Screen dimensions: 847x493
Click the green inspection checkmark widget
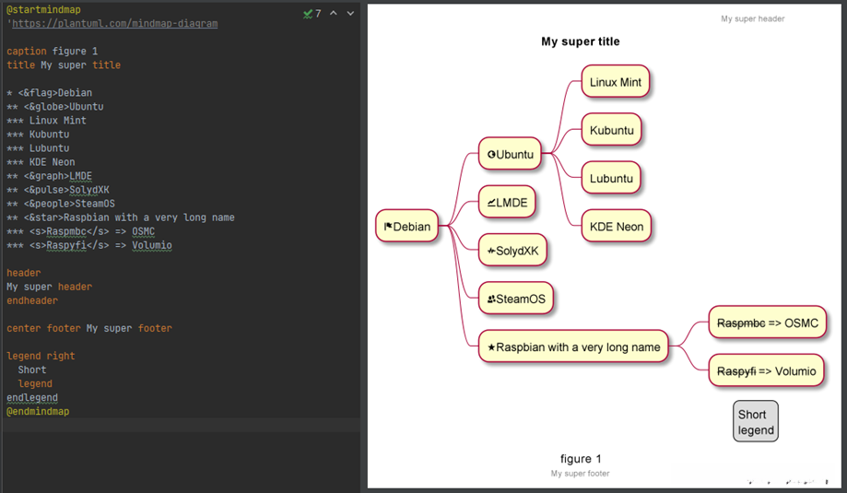point(312,14)
